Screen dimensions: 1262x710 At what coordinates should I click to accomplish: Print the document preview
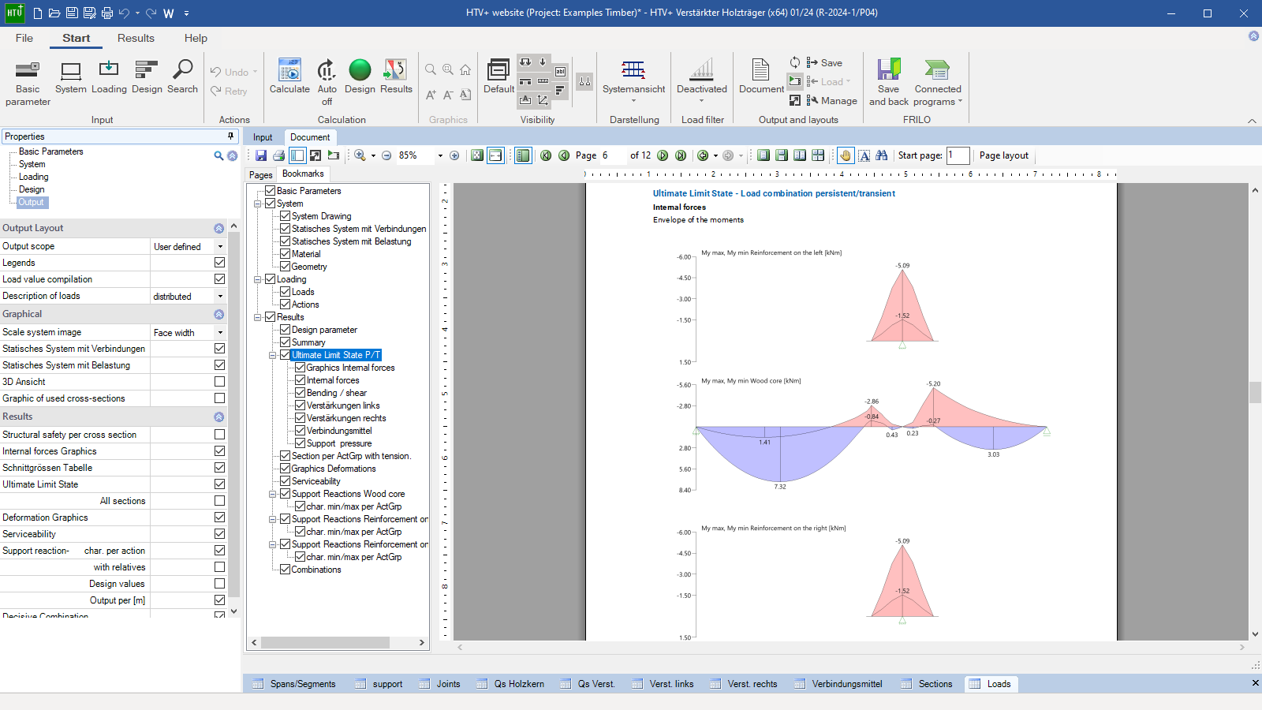(278, 155)
